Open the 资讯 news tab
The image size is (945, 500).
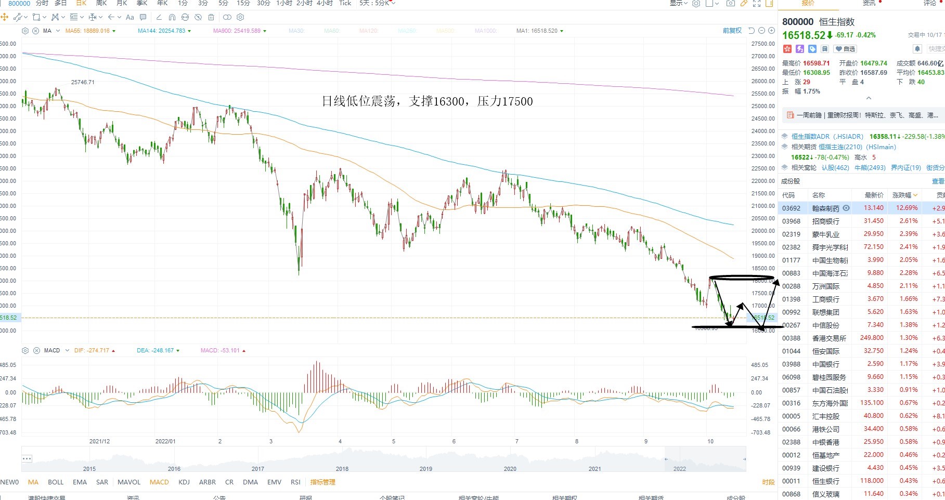[869, 3]
